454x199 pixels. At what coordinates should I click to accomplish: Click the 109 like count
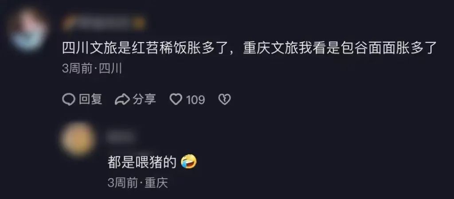tap(196, 100)
